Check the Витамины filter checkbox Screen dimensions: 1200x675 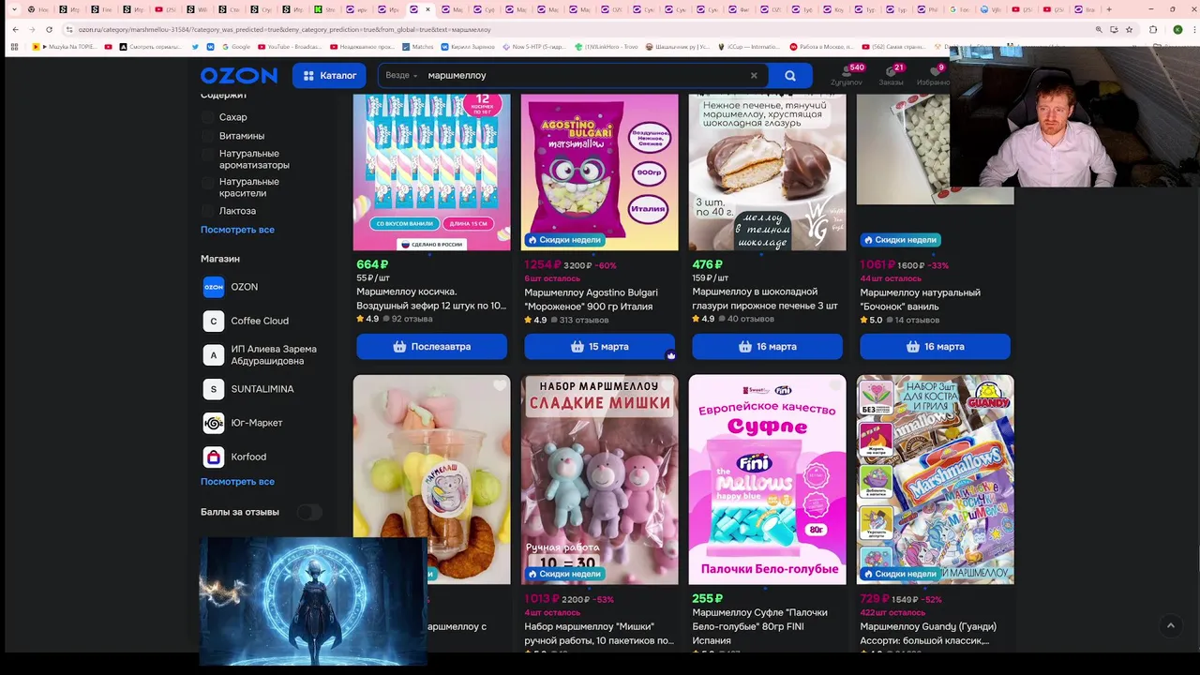pyautogui.click(x=208, y=136)
